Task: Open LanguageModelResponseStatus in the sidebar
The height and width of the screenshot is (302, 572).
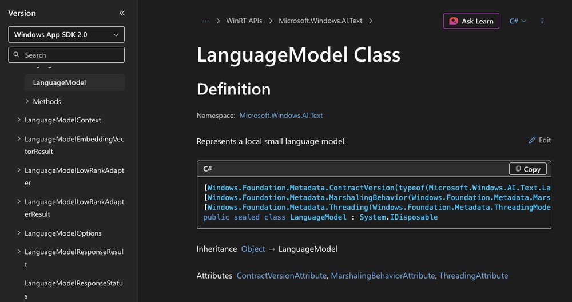Action: [74, 289]
